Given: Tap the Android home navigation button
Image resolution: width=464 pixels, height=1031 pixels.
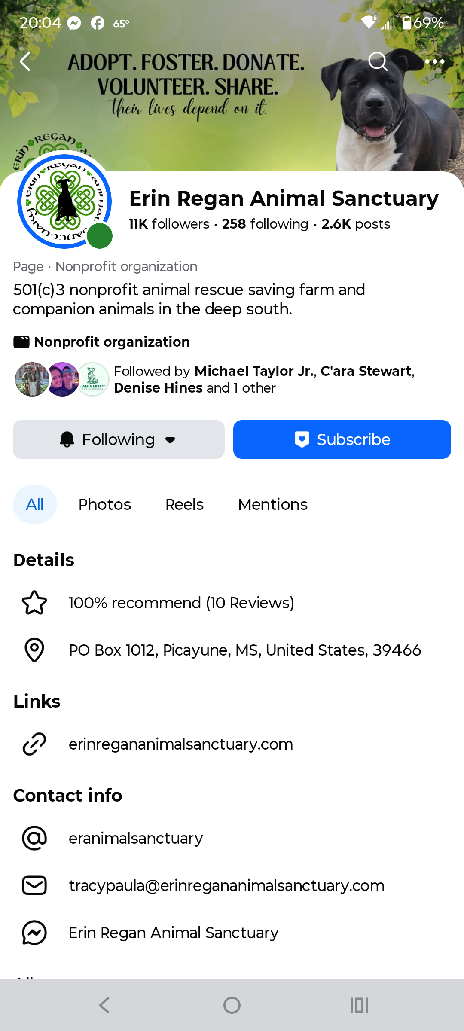Looking at the screenshot, I should 232,1005.
